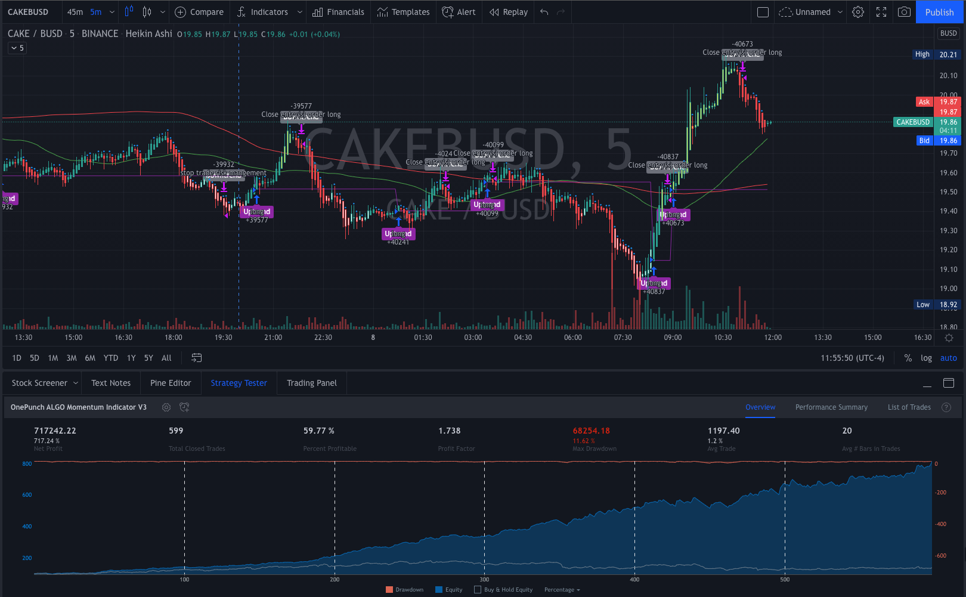Open the Text Notes tab
The width and height of the screenshot is (966, 597).
click(x=111, y=383)
